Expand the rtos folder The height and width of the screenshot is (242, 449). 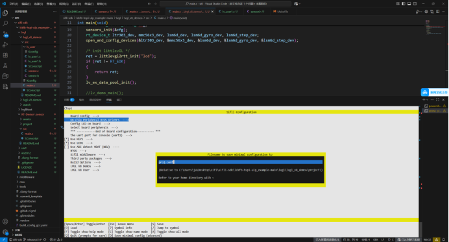tap(22, 182)
